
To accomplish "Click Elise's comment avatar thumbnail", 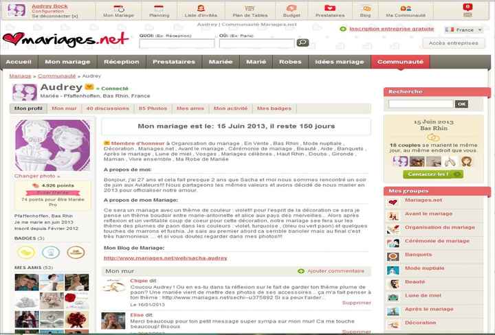I will coord(113,321).
